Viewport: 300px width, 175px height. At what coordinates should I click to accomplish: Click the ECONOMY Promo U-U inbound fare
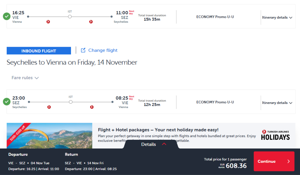215,102
